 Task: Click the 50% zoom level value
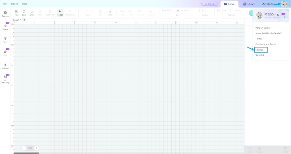pos(30,148)
